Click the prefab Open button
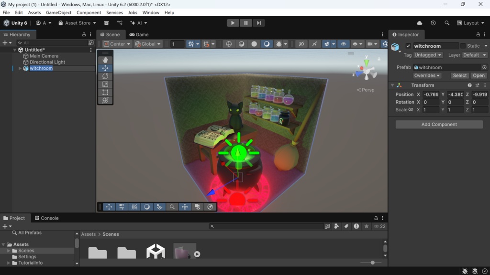490x275 pixels. coord(479,75)
